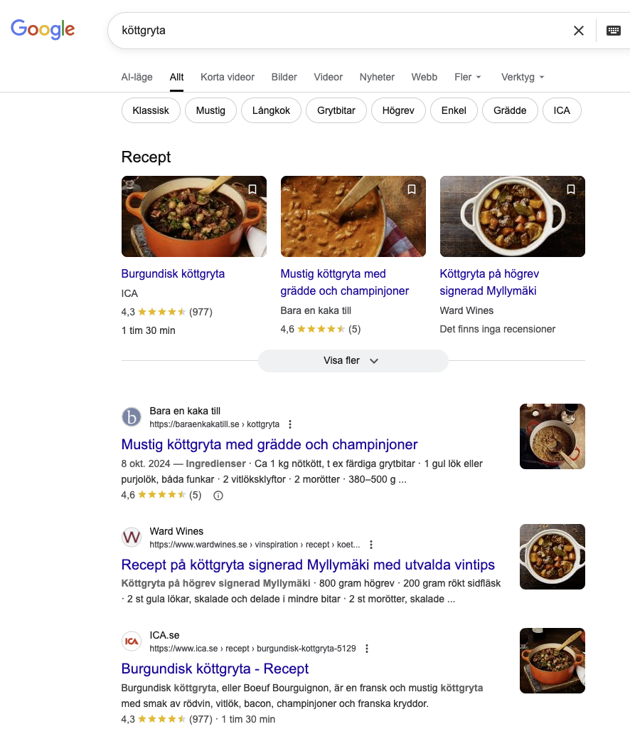
Task: Clear the search box with X icon
Action: click(x=579, y=31)
